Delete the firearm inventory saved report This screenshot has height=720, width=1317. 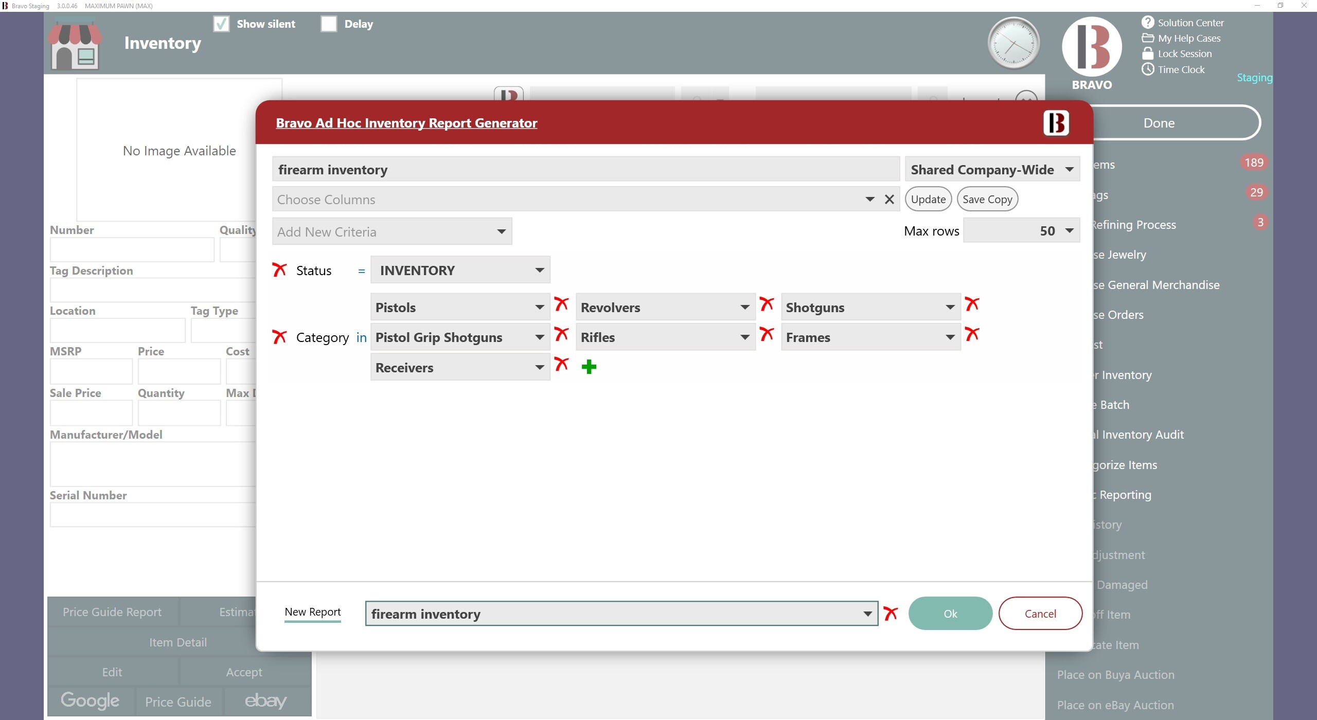pos(890,613)
